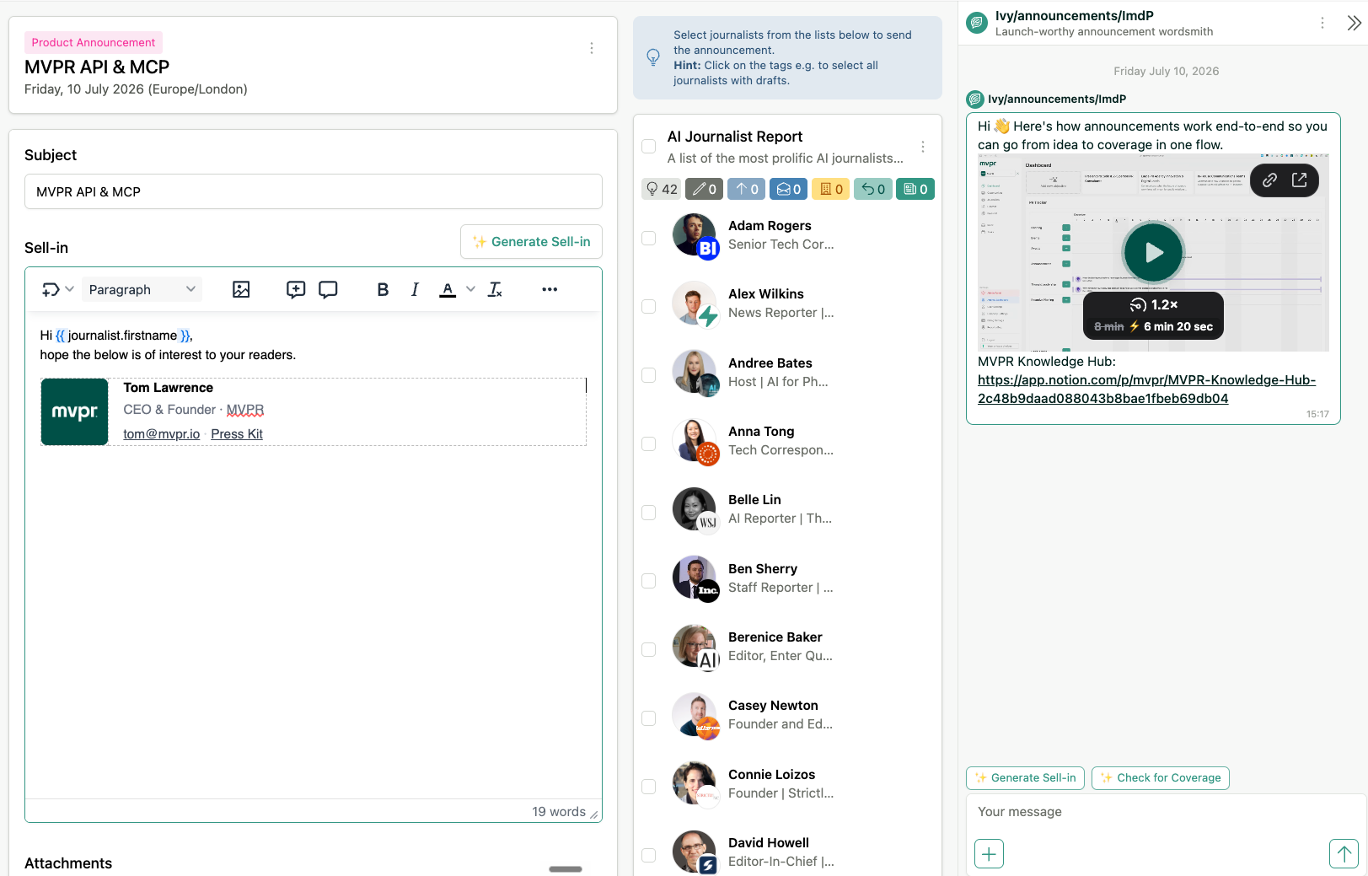Copy the video link icon
Screen dimensions: 1368x876
pyautogui.click(x=1269, y=180)
